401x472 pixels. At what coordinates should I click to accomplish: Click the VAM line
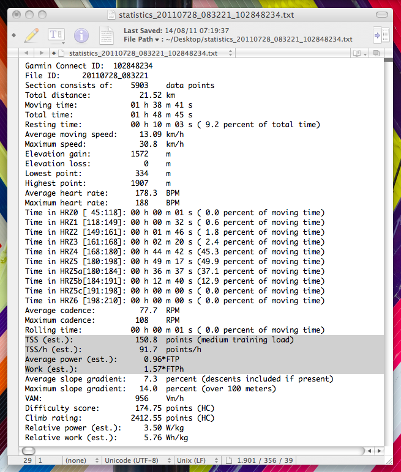pyautogui.click(x=104, y=399)
